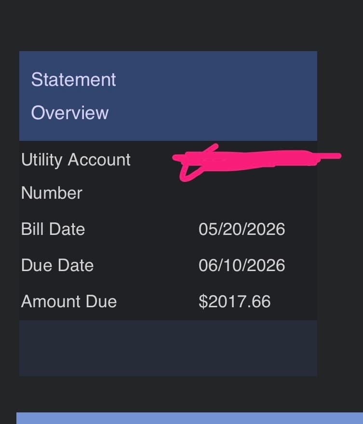
Task: Select the bill date value 05/20/2026
Action: click(x=242, y=229)
